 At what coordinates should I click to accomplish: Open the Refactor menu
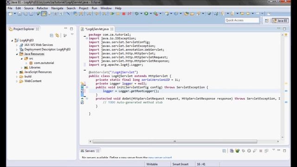click(42, 8)
